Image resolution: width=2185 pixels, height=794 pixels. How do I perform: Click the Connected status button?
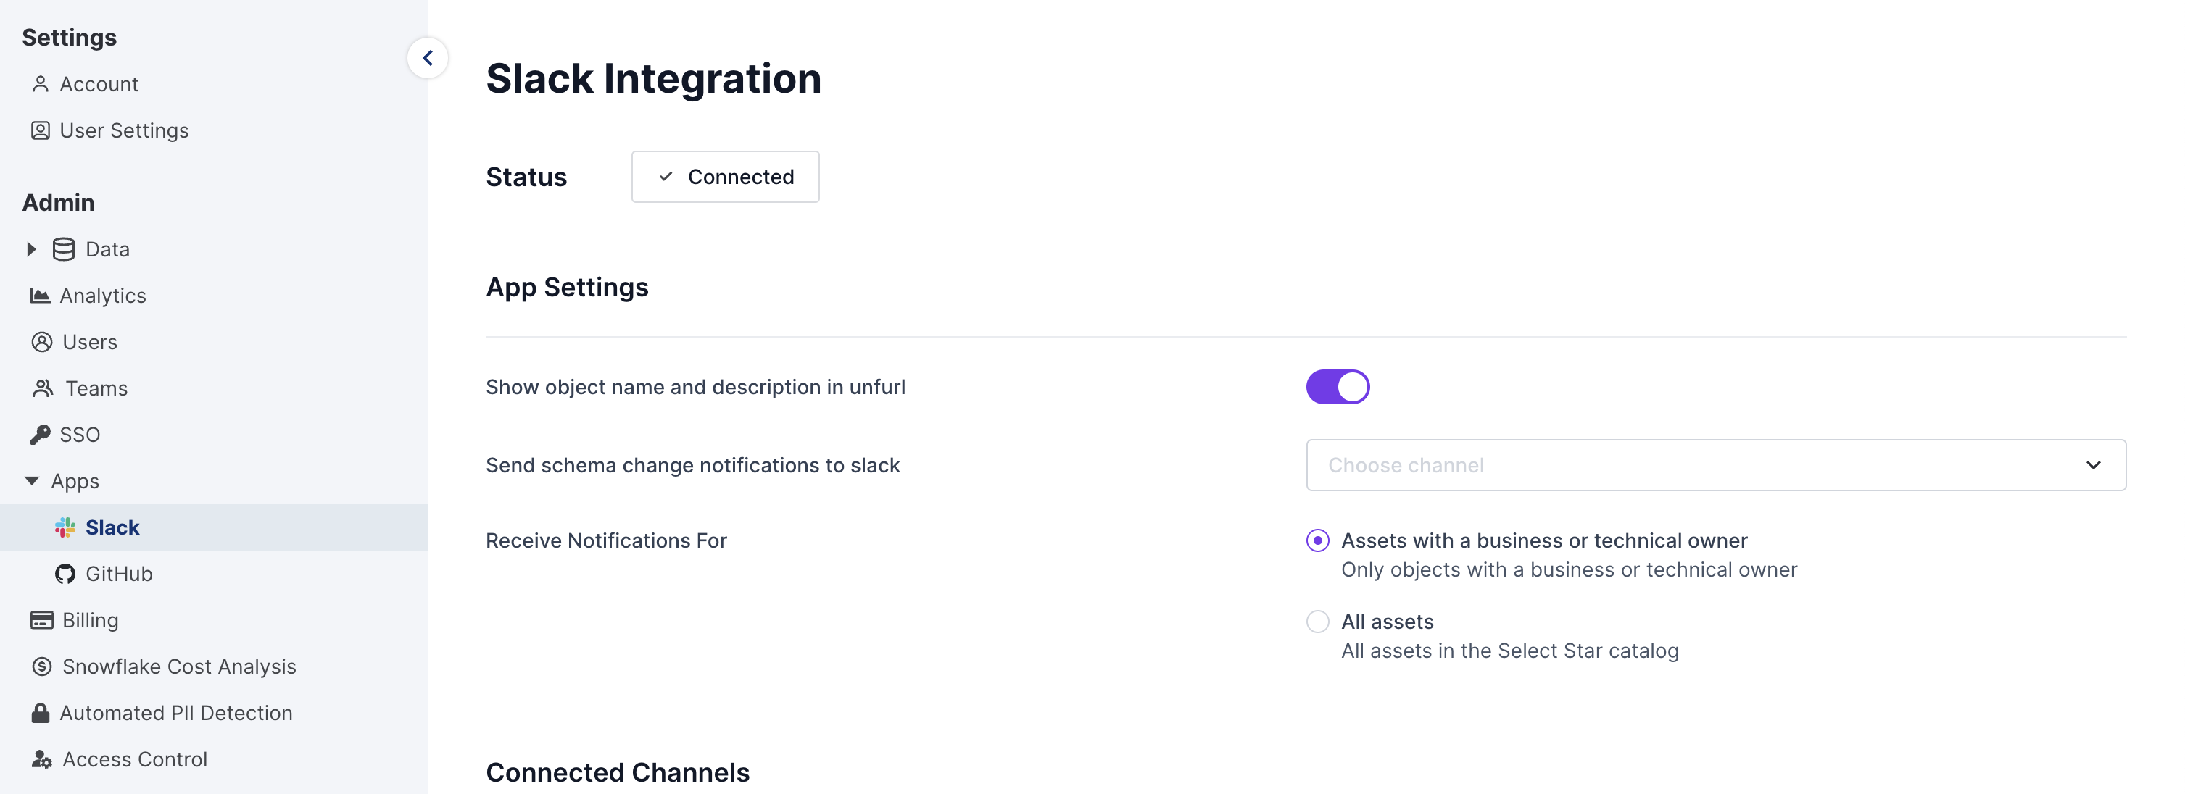725,177
